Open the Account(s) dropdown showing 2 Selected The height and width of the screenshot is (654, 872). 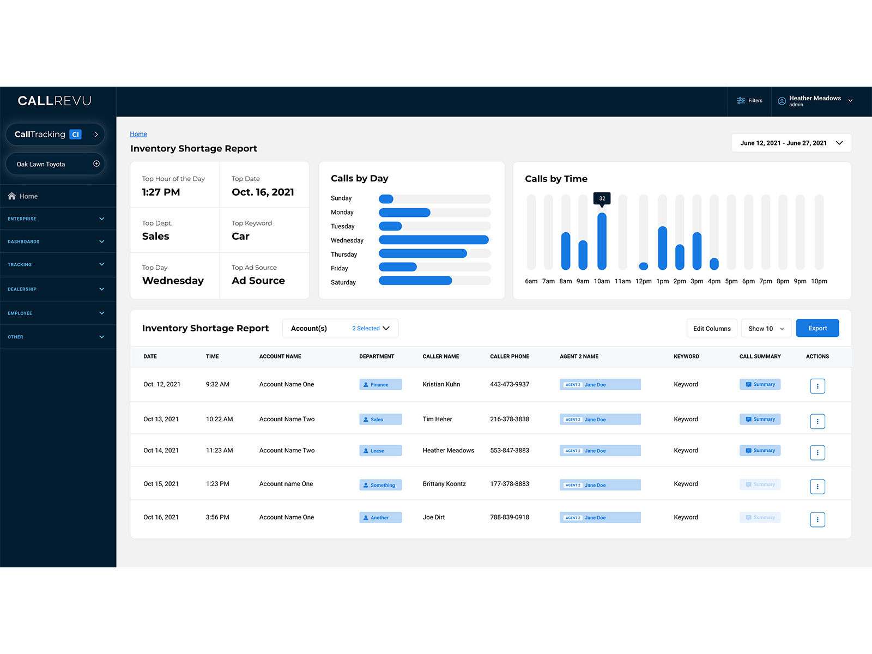(x=340, y=328)
